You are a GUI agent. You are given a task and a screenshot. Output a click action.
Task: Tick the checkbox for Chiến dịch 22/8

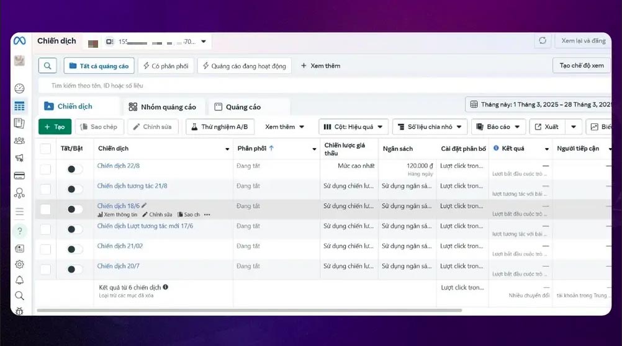coord(45,169)
